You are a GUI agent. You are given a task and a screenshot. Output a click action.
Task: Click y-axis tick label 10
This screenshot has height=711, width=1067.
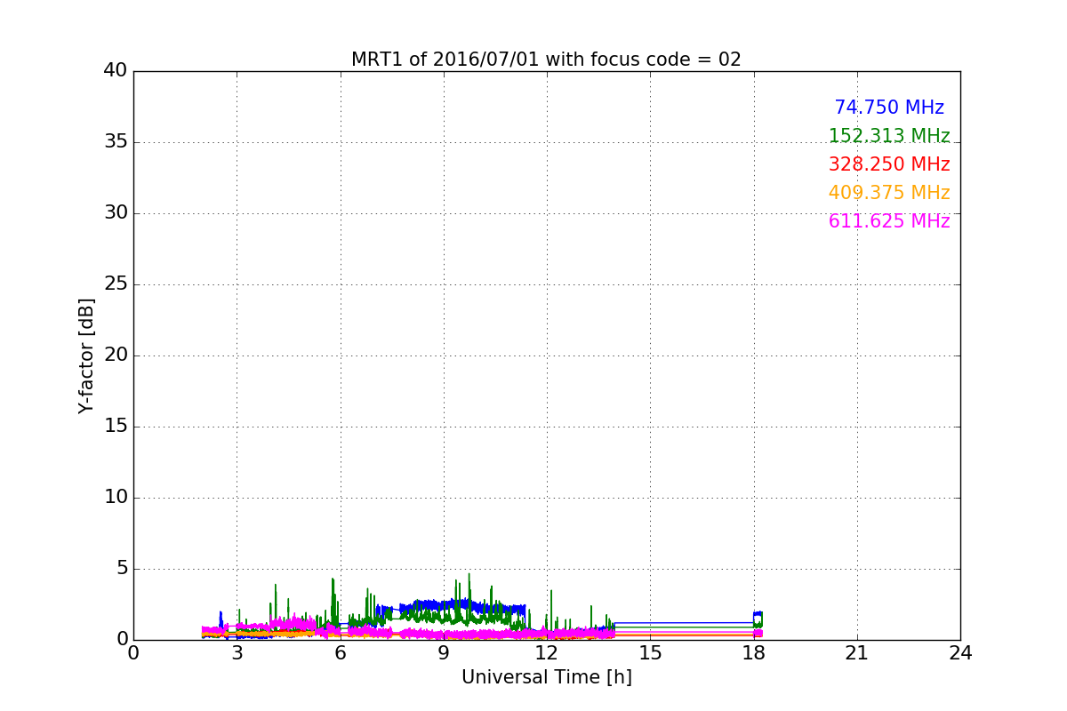pyautogui.click(x=116, y=498)
